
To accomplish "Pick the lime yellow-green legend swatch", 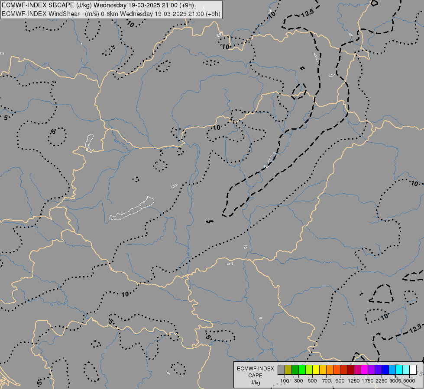I will [309, 370].
